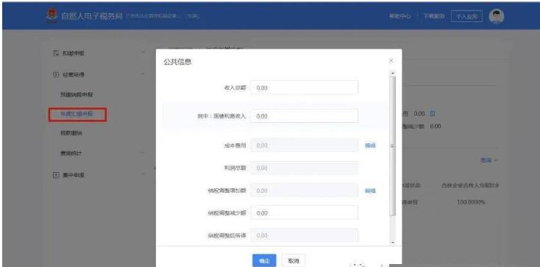Click the 纳税调整减少额 input field
This screenshot has height=267, width=540.
click(305, 213)
